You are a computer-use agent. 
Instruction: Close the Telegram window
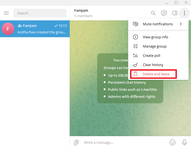tap(186, 2)
